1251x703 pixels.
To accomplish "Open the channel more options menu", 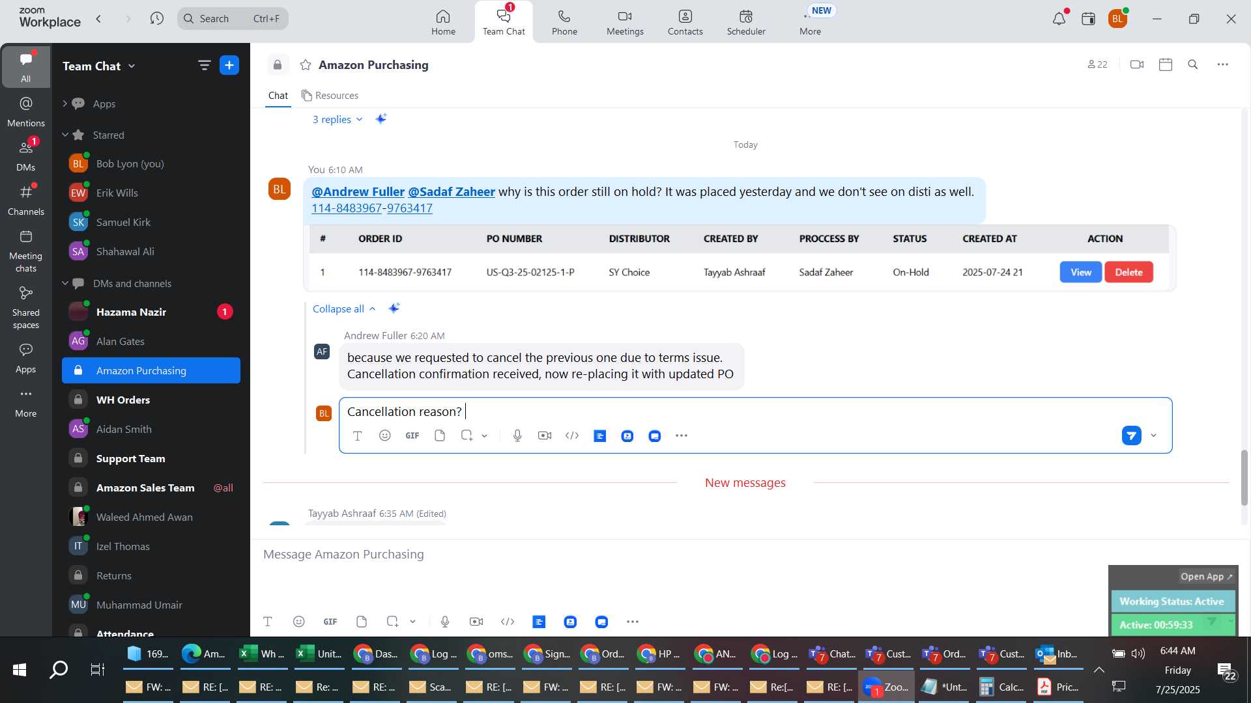I will [1223, 64].
